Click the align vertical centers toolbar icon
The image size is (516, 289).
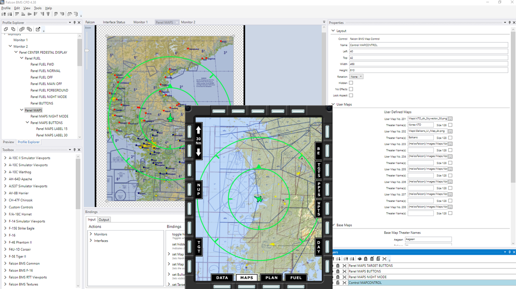(48, 14)
